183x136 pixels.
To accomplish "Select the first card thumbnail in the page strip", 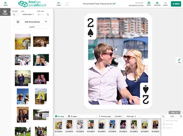I will (x=59, y=125).
